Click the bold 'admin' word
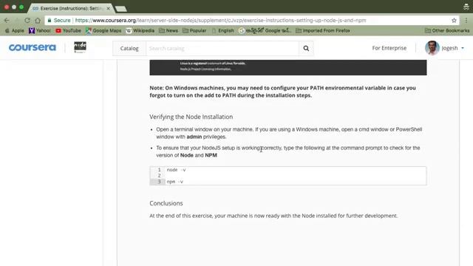Image resolution: width=473 pixels, height=266 pixels. (x=194, y=137)
